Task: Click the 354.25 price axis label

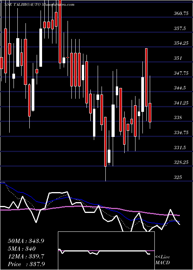Action: [x=180, y=43]
